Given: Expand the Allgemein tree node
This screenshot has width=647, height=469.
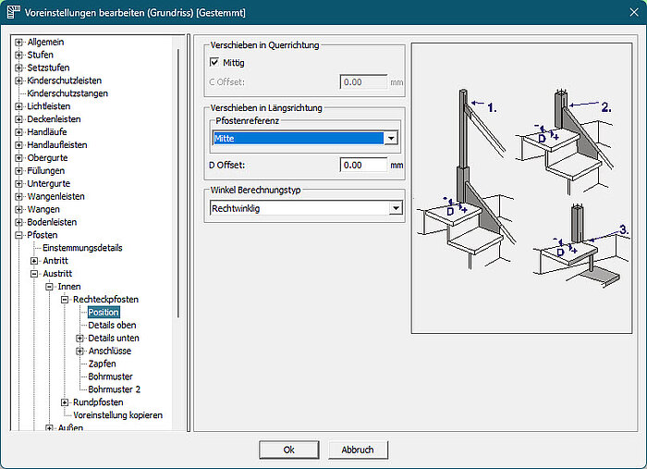Looking at the screenshot, I should (x=18, y=43).
